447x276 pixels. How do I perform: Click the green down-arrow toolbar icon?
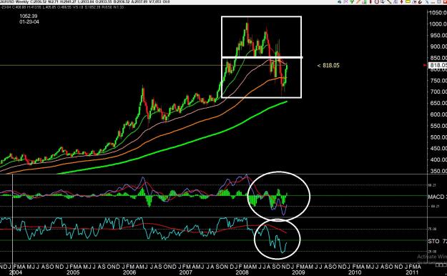(352, 1)
